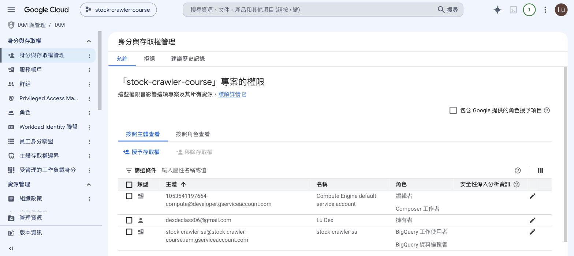
Task: Click the 員工身分聯盟 list icon
Action: (x=11, y=141)
